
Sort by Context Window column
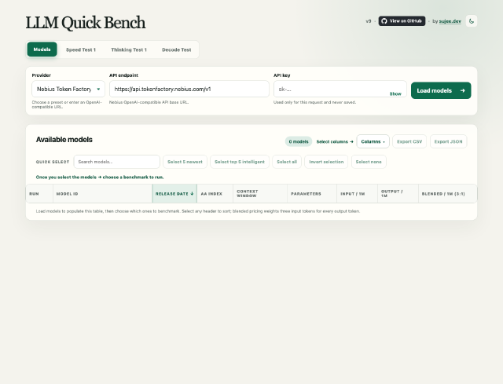point(260,194)
